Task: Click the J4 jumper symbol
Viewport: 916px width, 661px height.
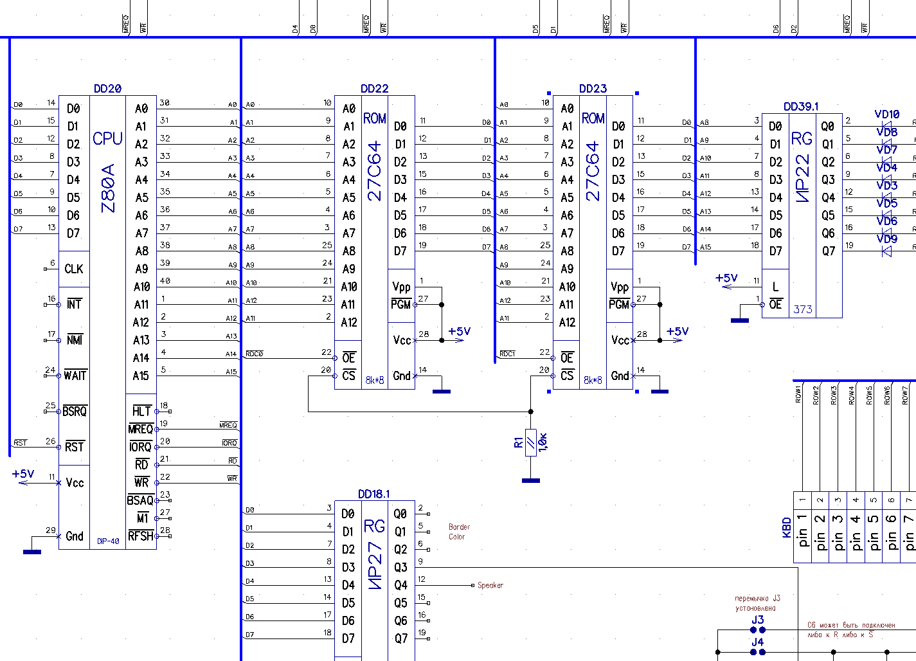Action: [x=758, y=652]
